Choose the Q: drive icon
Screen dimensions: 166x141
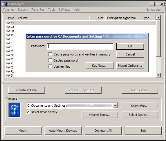[8, 67]
